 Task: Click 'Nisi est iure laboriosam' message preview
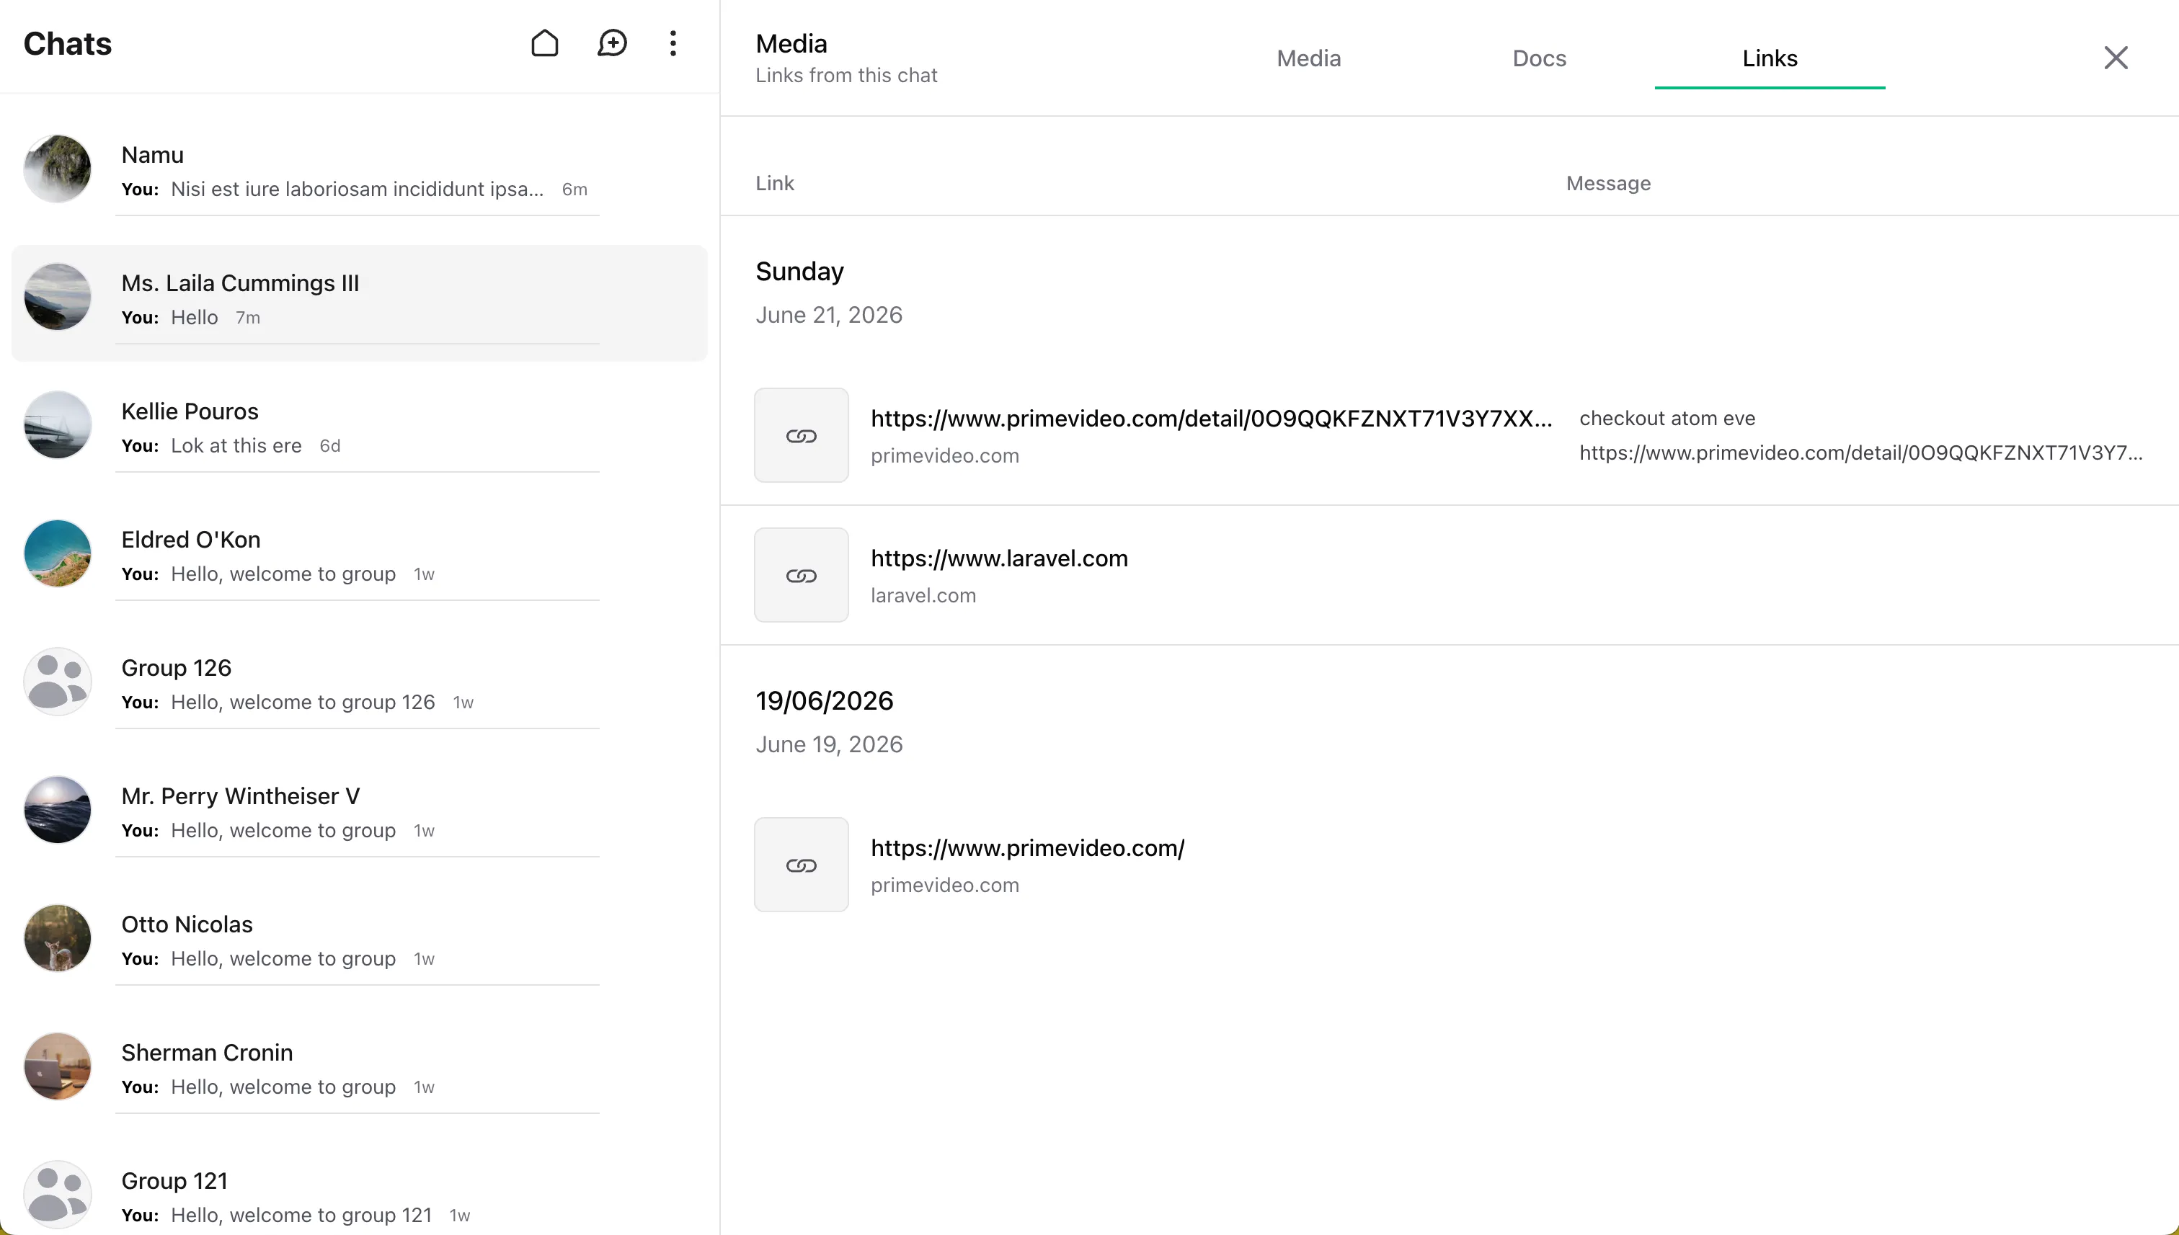click(x=358, y=188)
